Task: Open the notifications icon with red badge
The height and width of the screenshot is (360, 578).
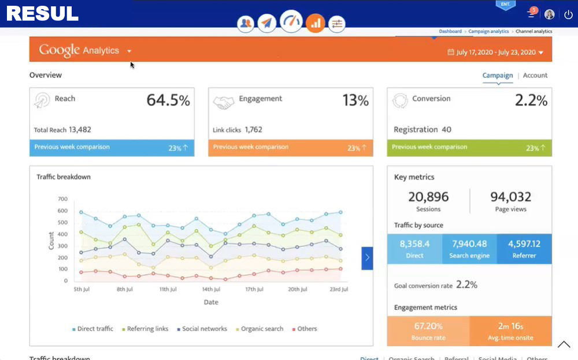Action: point(532,13)
